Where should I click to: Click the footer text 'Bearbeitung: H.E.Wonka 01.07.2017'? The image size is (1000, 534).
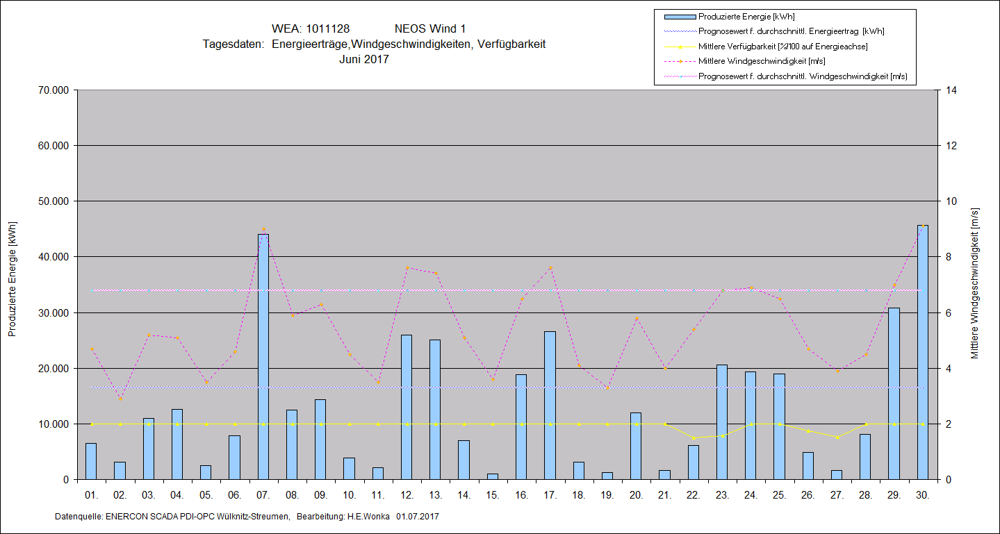coord(368,517)
